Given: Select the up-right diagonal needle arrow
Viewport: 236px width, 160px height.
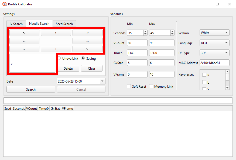Looking at the screenshot, I should point(87,32).
